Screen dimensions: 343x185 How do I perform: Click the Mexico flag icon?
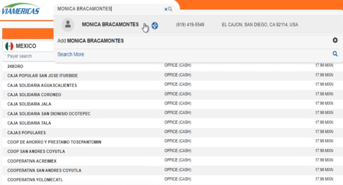[9, 46]
